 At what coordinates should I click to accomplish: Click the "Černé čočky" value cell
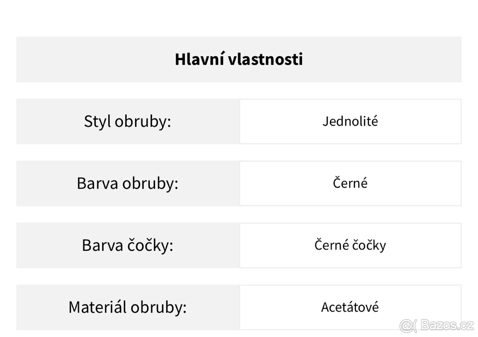click(x=350, y=245)
